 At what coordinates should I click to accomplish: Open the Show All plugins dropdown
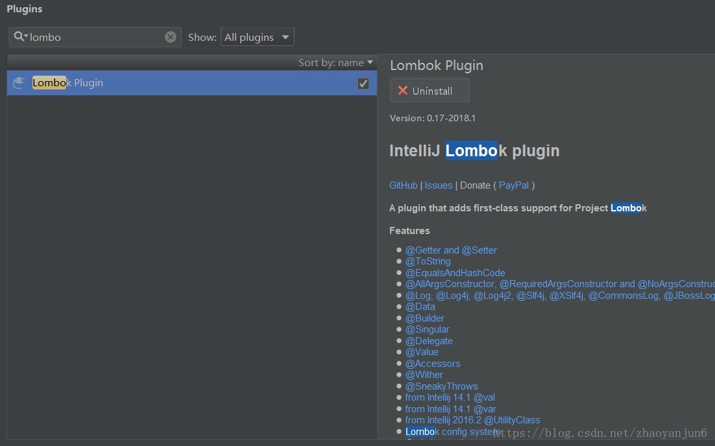(x=258, y=37)
